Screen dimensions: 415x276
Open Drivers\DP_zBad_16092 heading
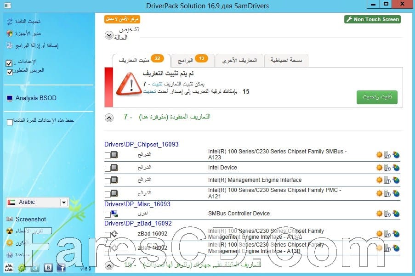pos(138,223)
